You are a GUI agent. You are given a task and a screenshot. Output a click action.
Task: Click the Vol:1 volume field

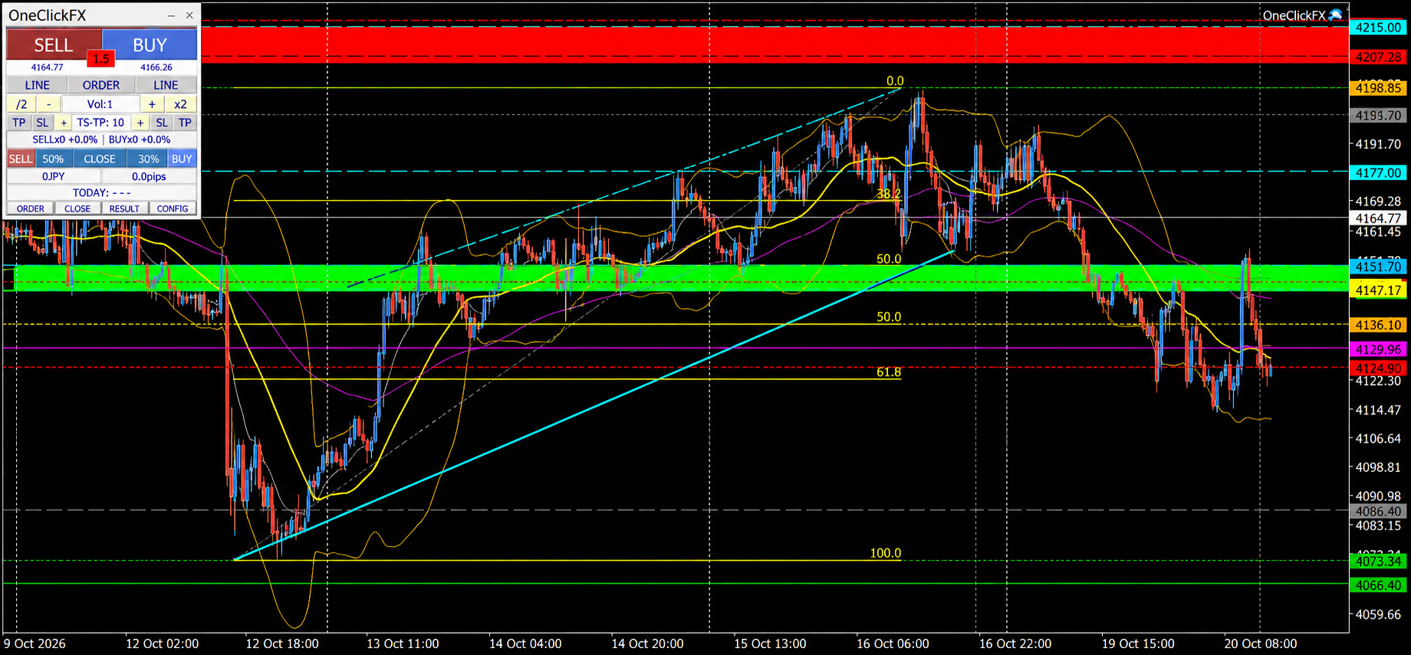100,104
